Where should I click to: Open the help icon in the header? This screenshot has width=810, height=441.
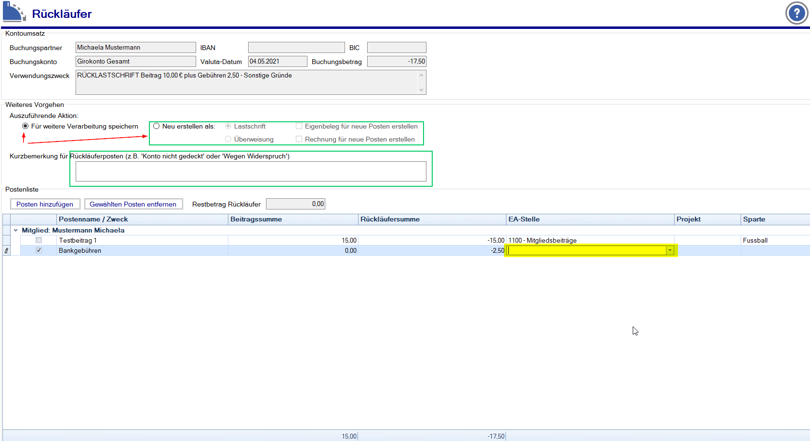pos(797,13)
